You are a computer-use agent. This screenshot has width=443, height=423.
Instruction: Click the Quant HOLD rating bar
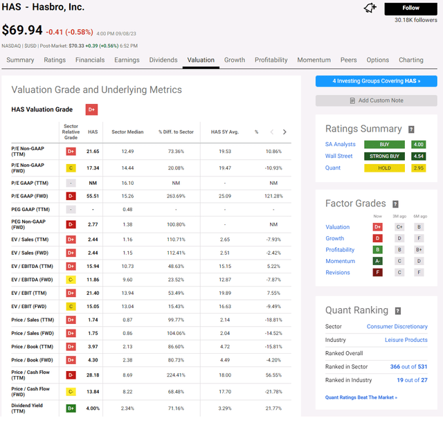click(x=384, y=168)
